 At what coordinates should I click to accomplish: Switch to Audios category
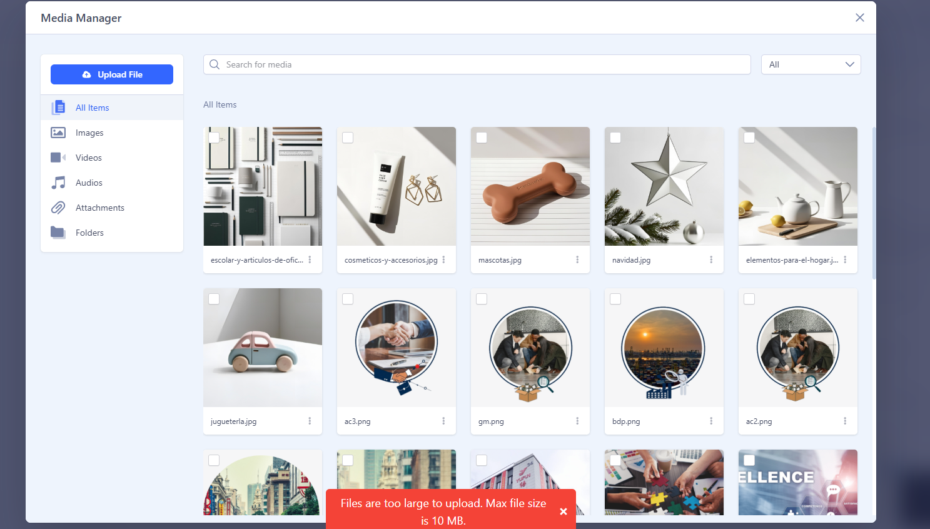(112, 183)
